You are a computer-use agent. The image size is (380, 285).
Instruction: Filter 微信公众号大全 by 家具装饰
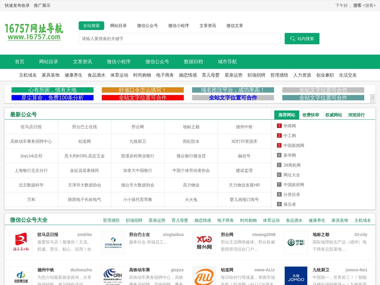[x=340, y=220]
